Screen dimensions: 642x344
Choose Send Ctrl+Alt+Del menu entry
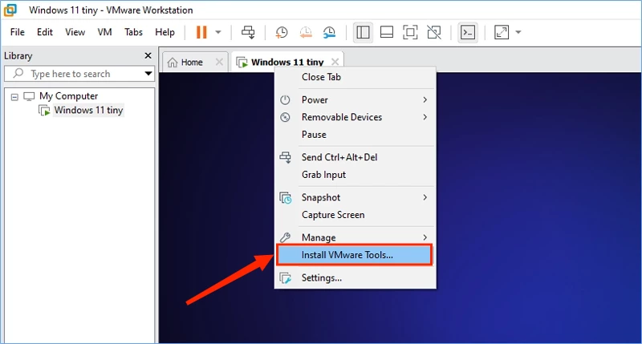pyautogui.click(x=355, y=157)
